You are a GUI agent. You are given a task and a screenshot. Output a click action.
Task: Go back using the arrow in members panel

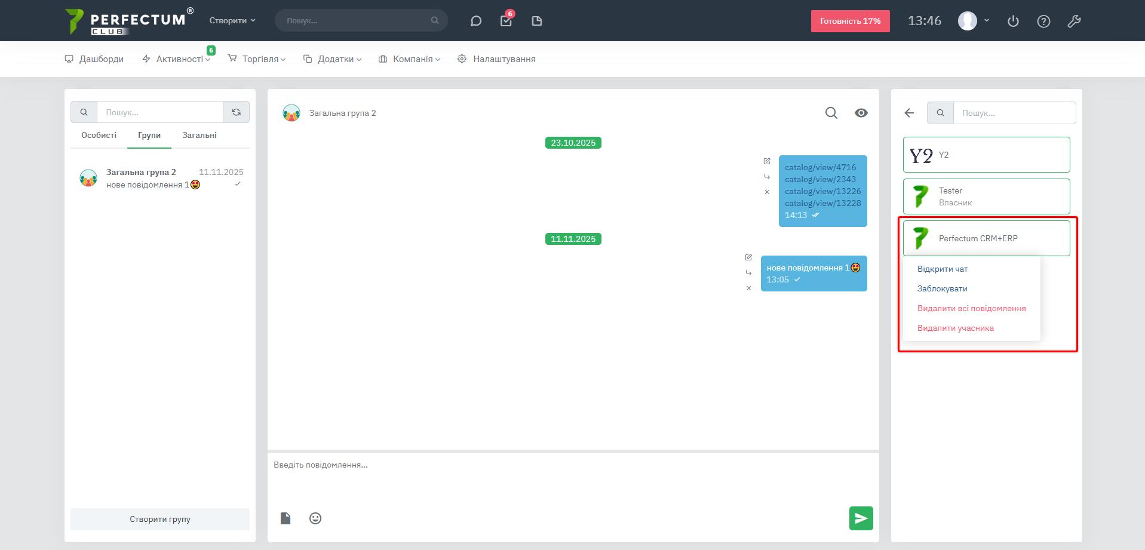(x=909, y=113)
